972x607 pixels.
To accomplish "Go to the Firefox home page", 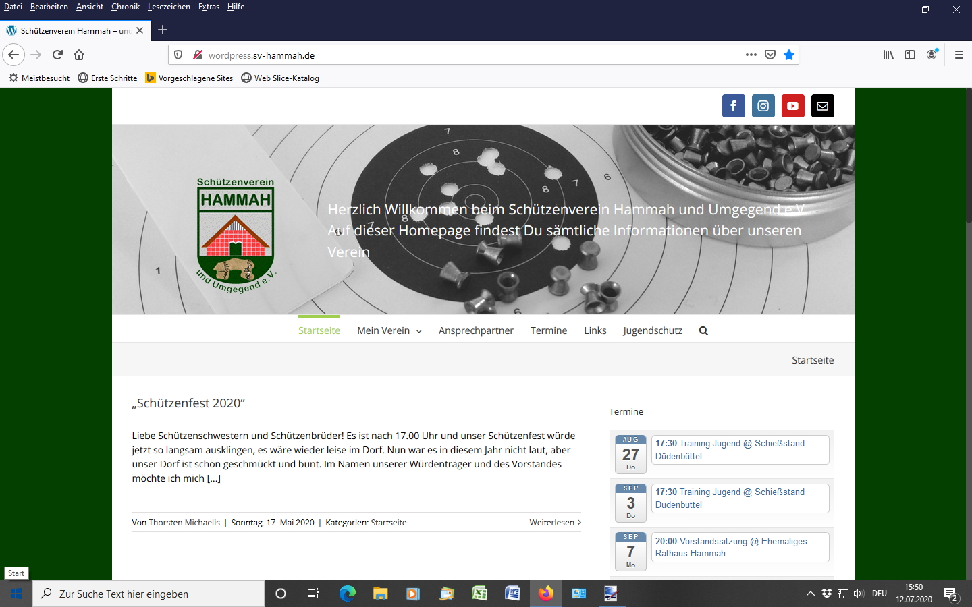I will click(79, 55).
